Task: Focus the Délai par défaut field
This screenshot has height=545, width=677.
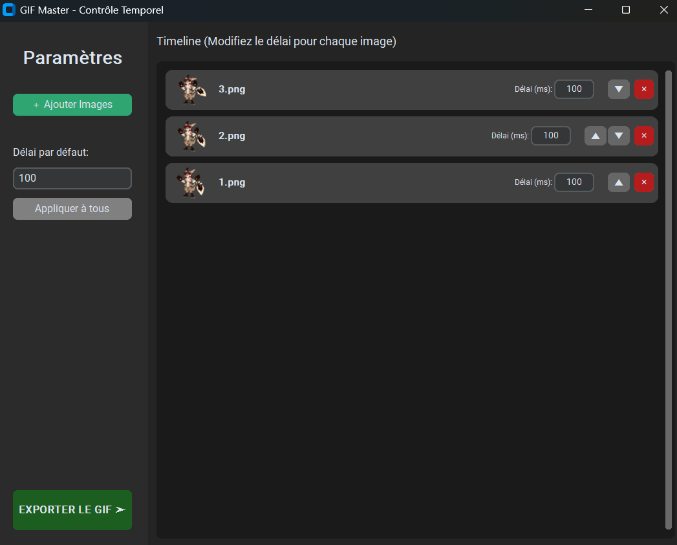Action: pos(72,178)
